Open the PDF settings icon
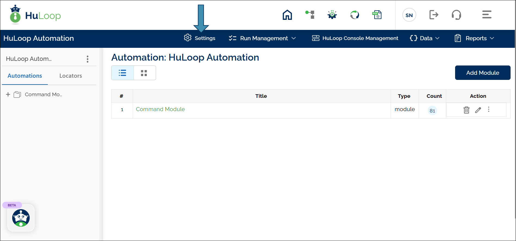This screenshot has width=516, height=241. (377, 15)
